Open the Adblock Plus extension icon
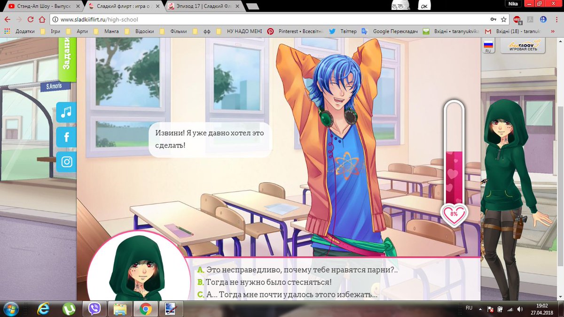The height and width of the screenshot is (317, 564). pos(517,20)
